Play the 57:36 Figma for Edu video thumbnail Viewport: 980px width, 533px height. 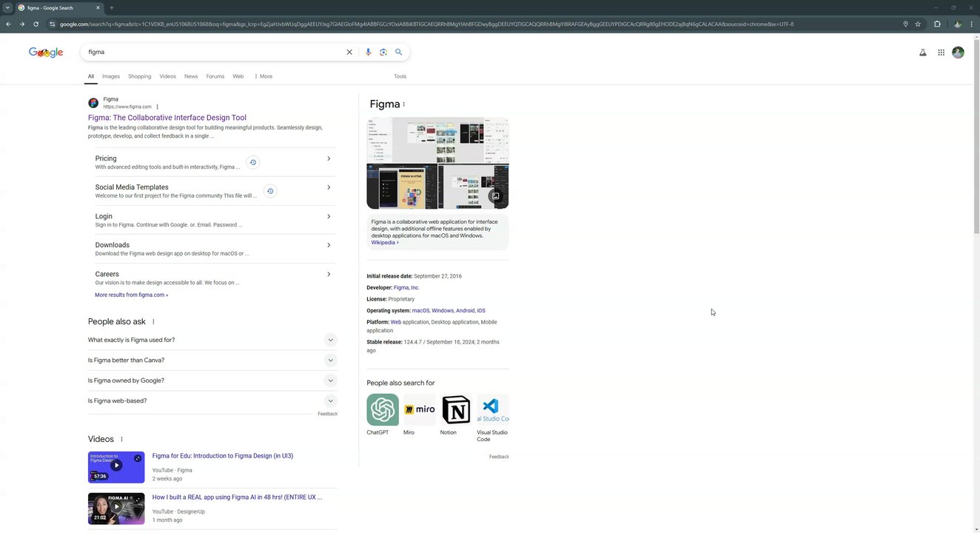116,467
